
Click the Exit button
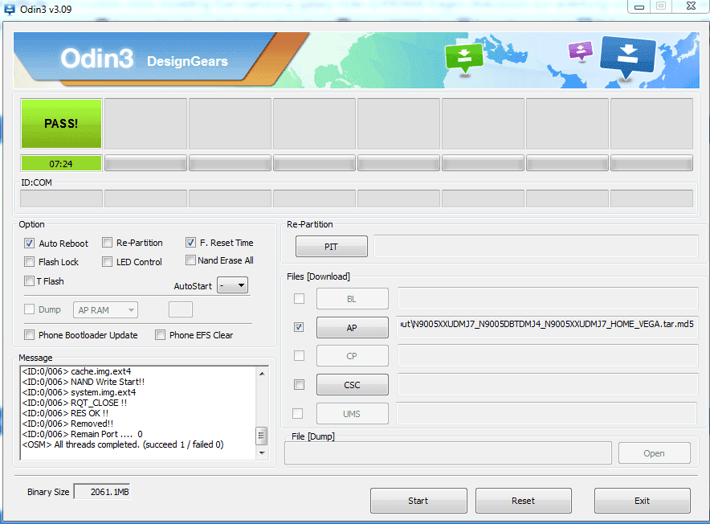[x=642, y=501]
